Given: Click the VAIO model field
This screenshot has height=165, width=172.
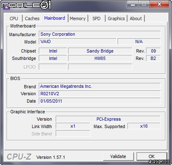Looking at the screenshot, I should [78, 41].
